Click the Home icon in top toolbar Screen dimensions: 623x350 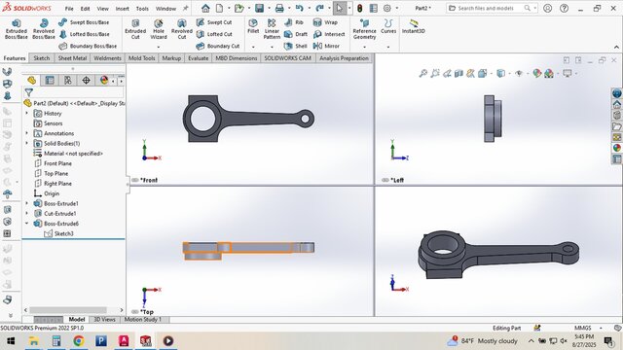tap(205, 8)
